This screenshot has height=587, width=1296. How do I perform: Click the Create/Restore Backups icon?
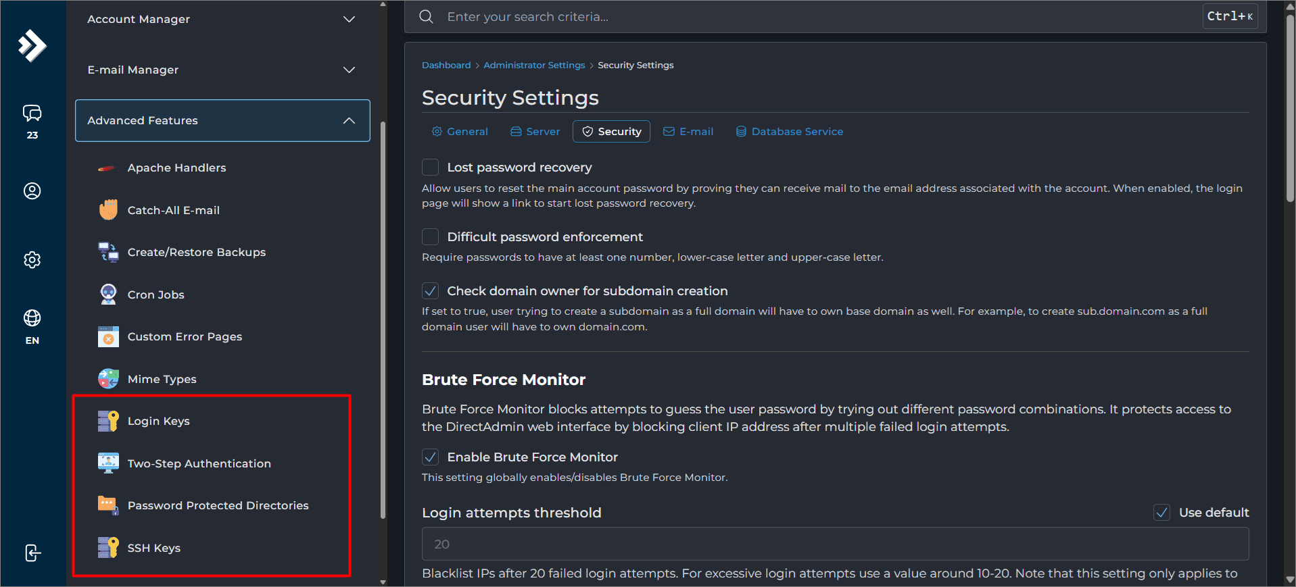[108, 252]
